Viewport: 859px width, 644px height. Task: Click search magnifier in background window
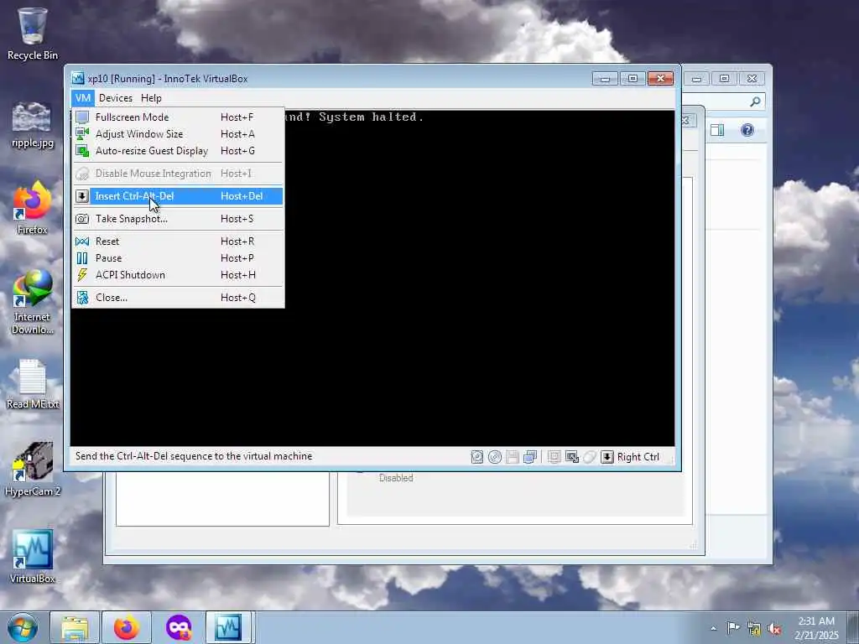point(755,101)
